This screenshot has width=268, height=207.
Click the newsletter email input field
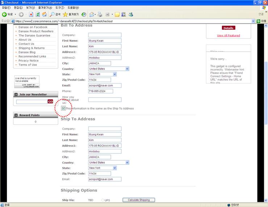point(32,102)
